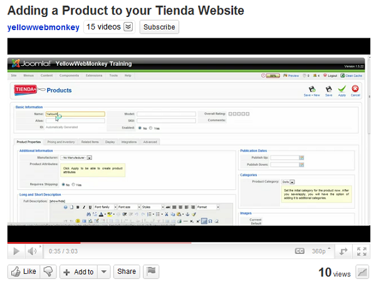Click the Like thumbs-up button

point(24,271)
